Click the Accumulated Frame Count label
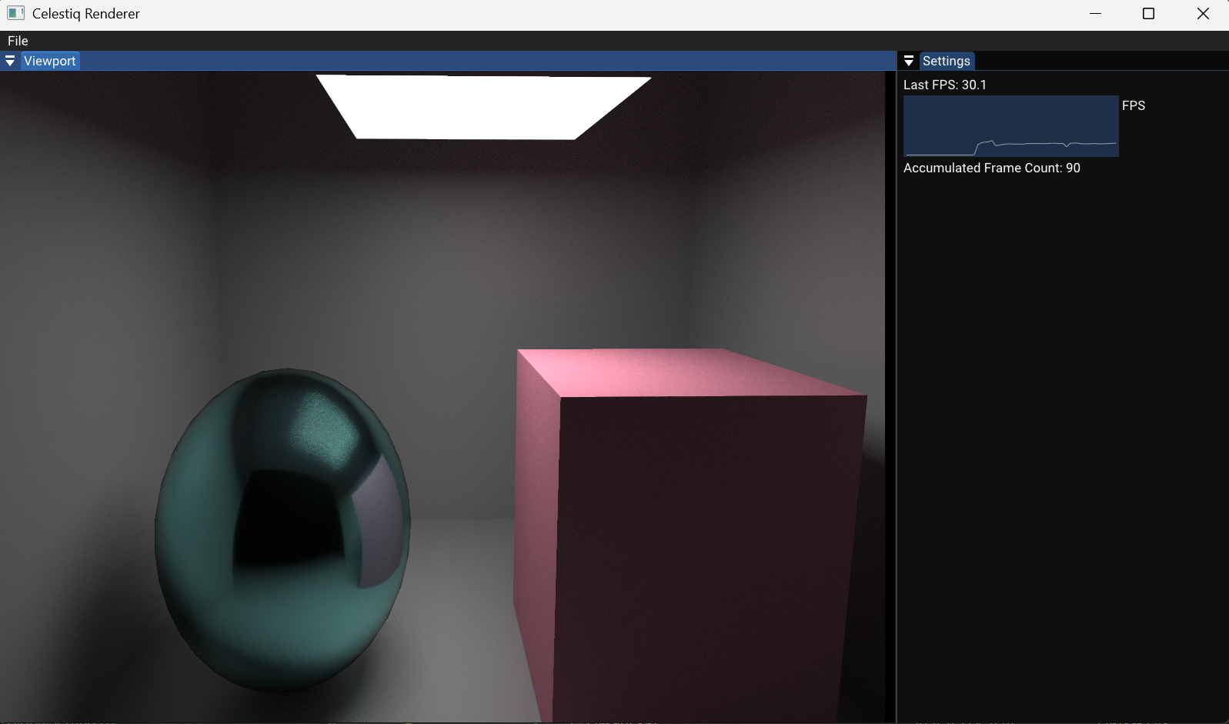1229x724 pixels. pyautogui.click(x=991, y=168)
